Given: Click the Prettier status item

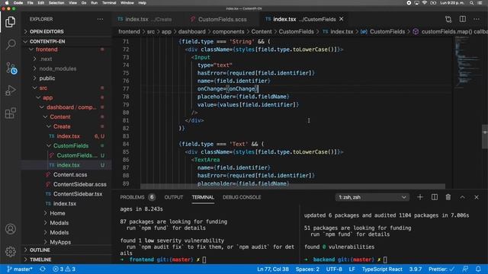Looking at the screenshot, I should [441, 269].
